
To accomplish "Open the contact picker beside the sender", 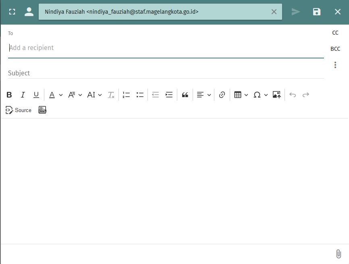I will click(29, 12).
